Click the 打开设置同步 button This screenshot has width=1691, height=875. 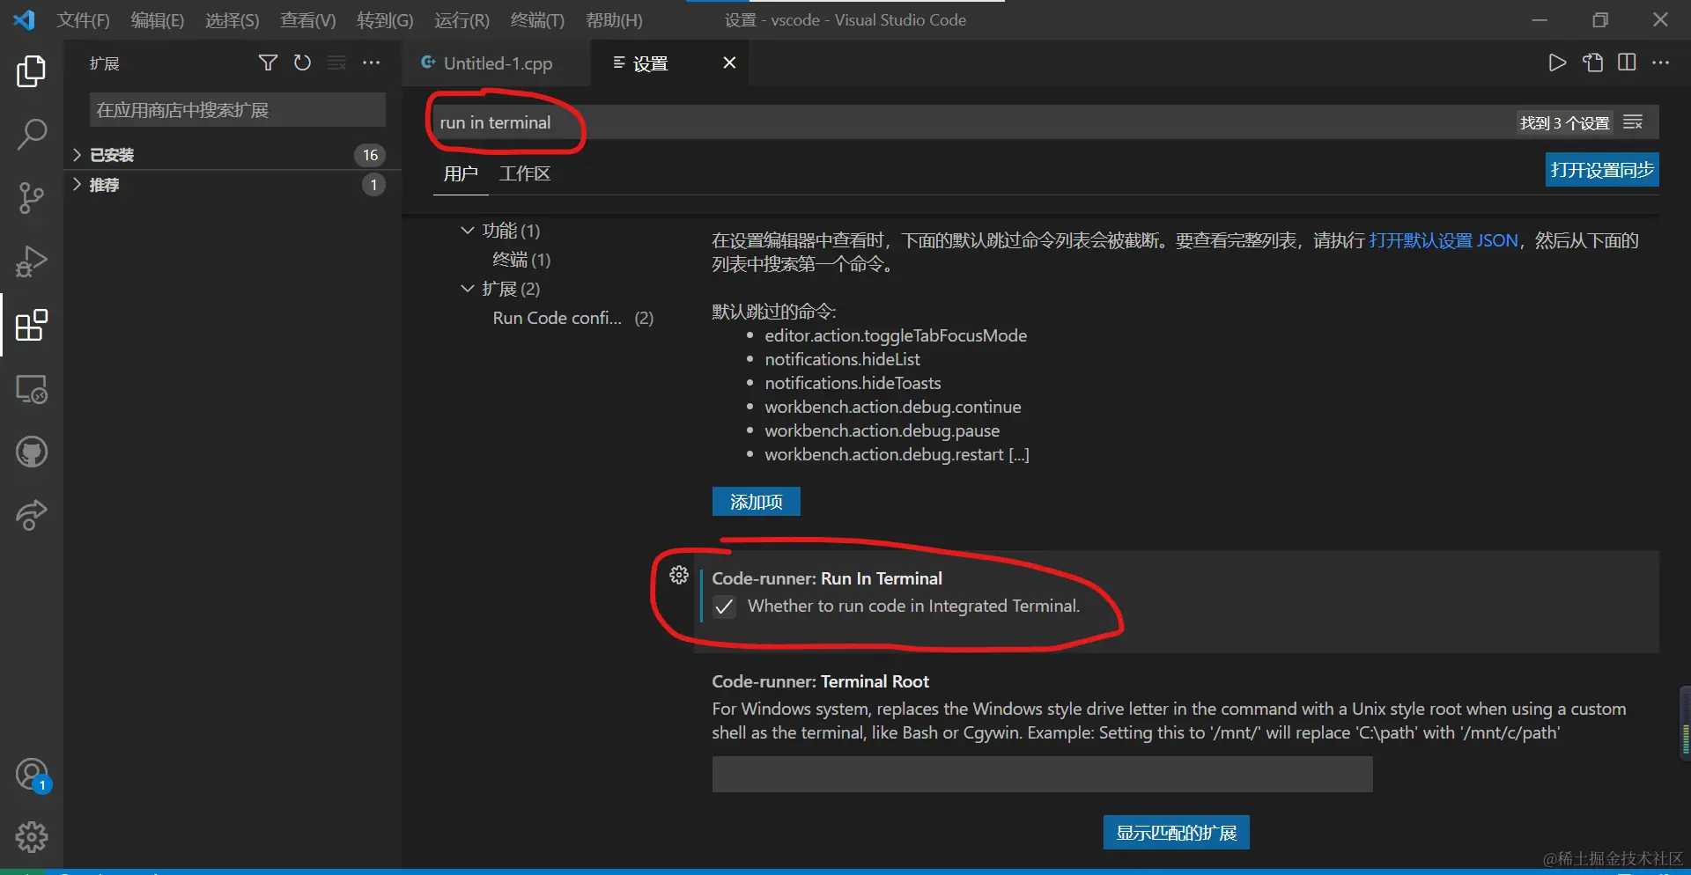pyautogui.click(x=1602, y=170)
